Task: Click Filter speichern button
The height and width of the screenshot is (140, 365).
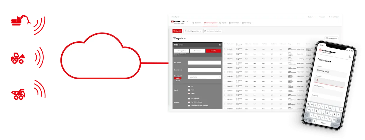Action: (x=182, y=51)
